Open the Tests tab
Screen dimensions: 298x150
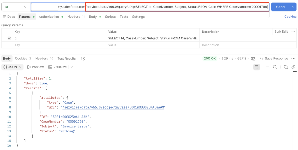[124, 17]
